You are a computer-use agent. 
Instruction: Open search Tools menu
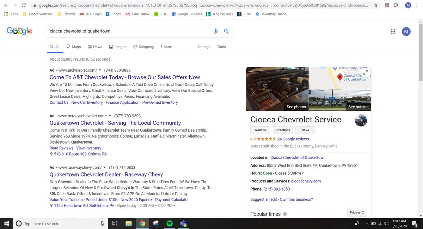pos(221,47)
